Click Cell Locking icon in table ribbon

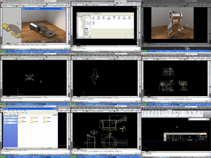click(x=188, y=113)
